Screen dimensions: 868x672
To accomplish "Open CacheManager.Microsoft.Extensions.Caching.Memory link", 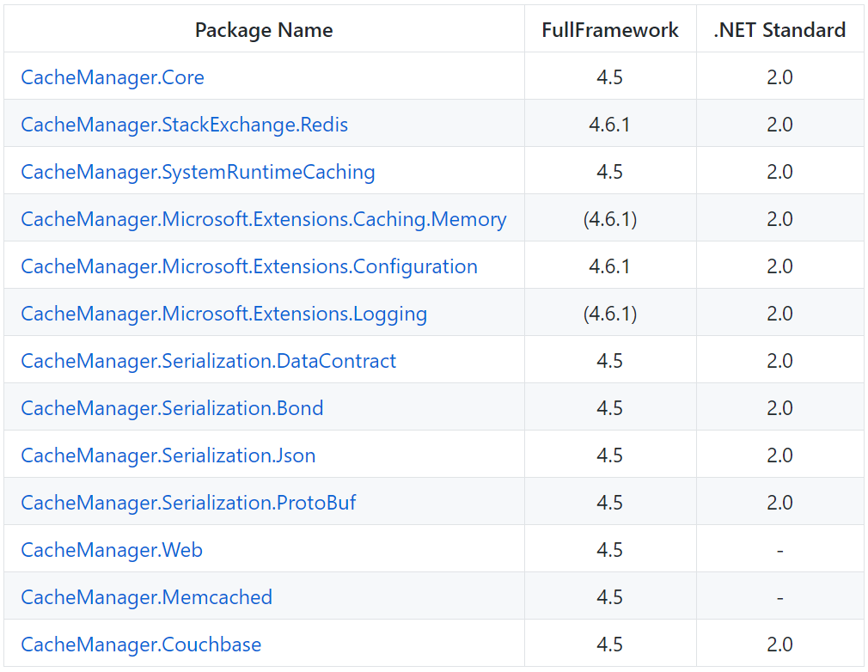I will pos(264,219).
